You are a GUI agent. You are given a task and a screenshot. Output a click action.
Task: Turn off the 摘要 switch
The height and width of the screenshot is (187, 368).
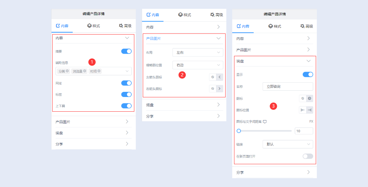126,51
